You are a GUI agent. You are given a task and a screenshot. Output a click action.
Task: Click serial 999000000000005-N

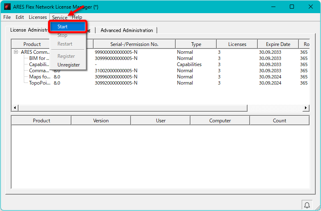click(x=116, y=52)
